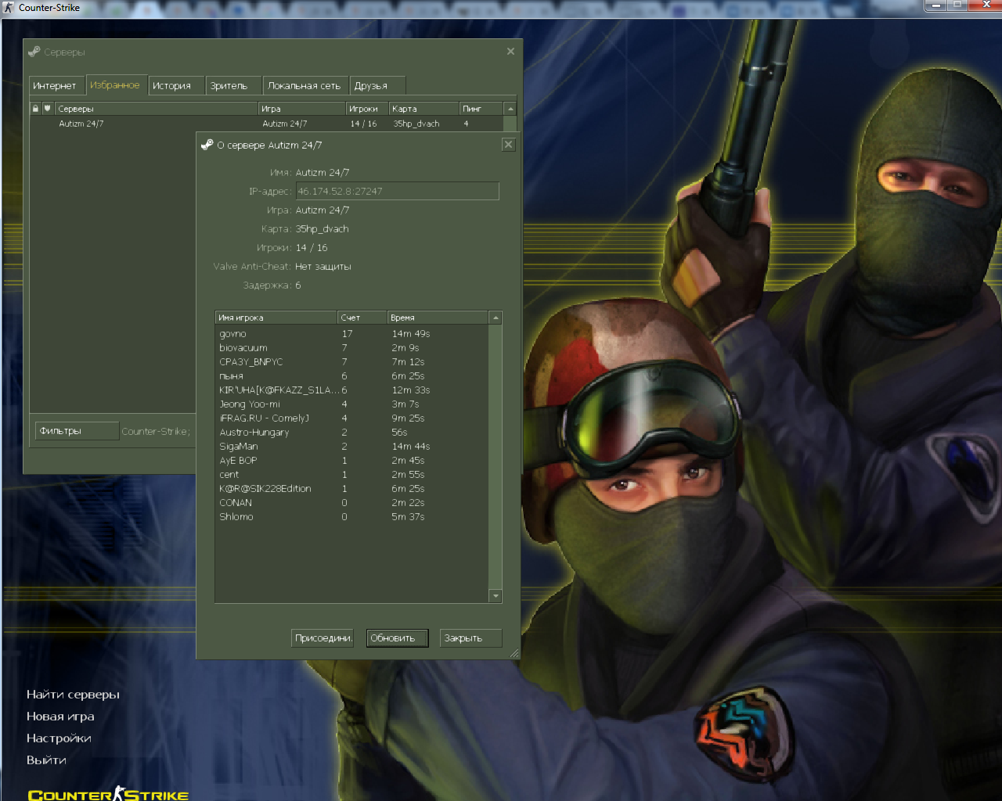Screen dimensions: 1002x801
Task: Sort players by Имя игрока header
Action: (x=276, y=318)
